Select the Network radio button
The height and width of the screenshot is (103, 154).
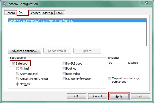(x=17, y=84)
